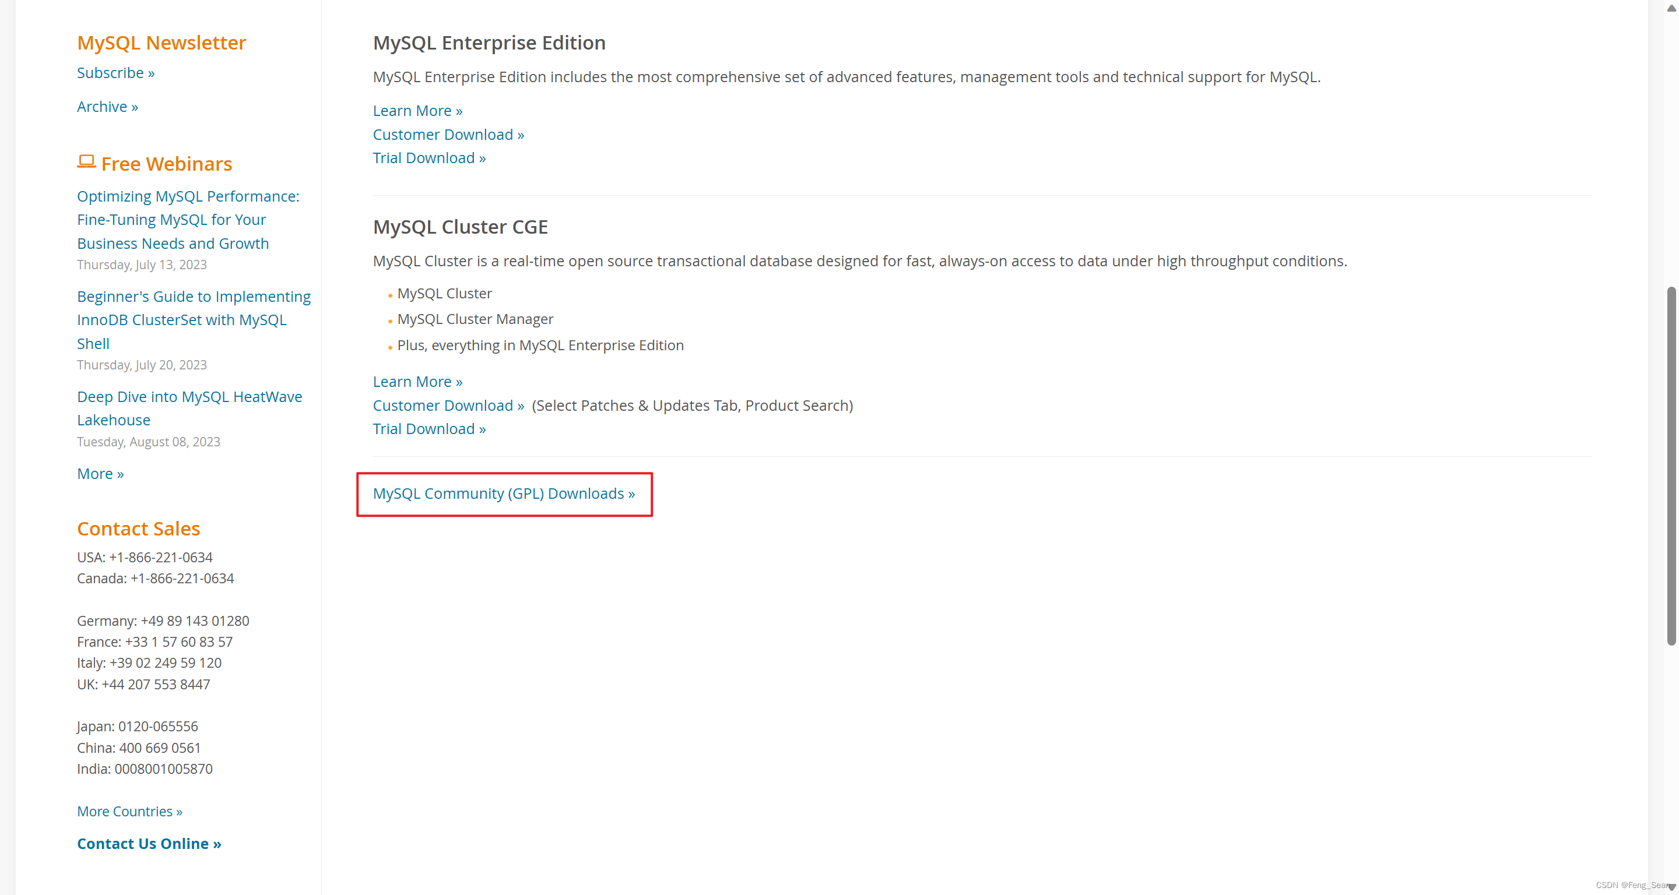Image resolution: width=1679 pixels, height=895 pixels.
Task: Click the scrollbar up arrow
Action: pyautogui.click(x=1671, y=7)
